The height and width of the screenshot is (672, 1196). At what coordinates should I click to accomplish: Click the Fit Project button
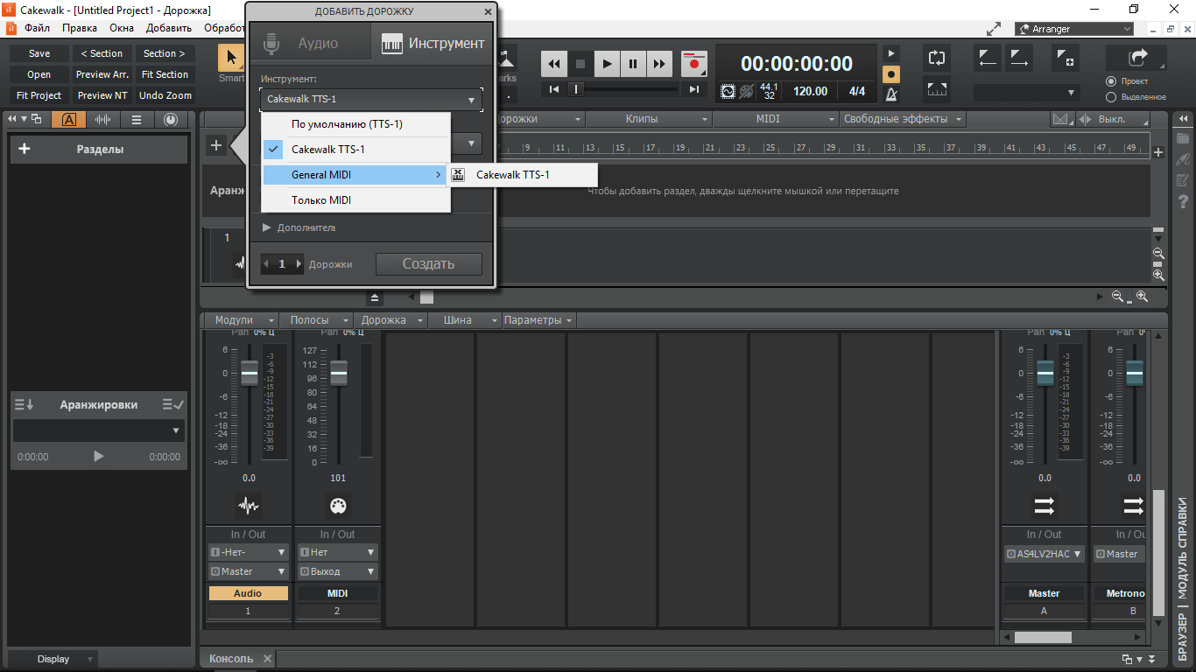pyautogui.click(x=39, y=95)
